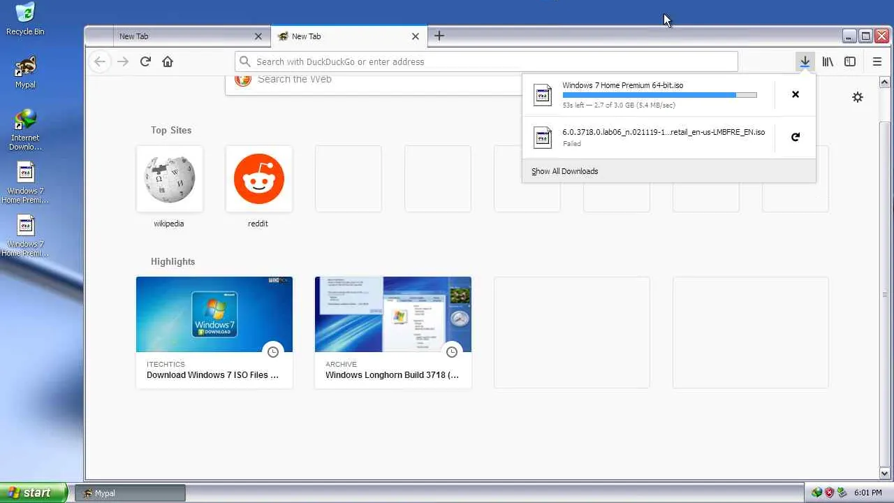Click the Download Manager globe tray icon

pyautogui.click(x=817, y=493)
